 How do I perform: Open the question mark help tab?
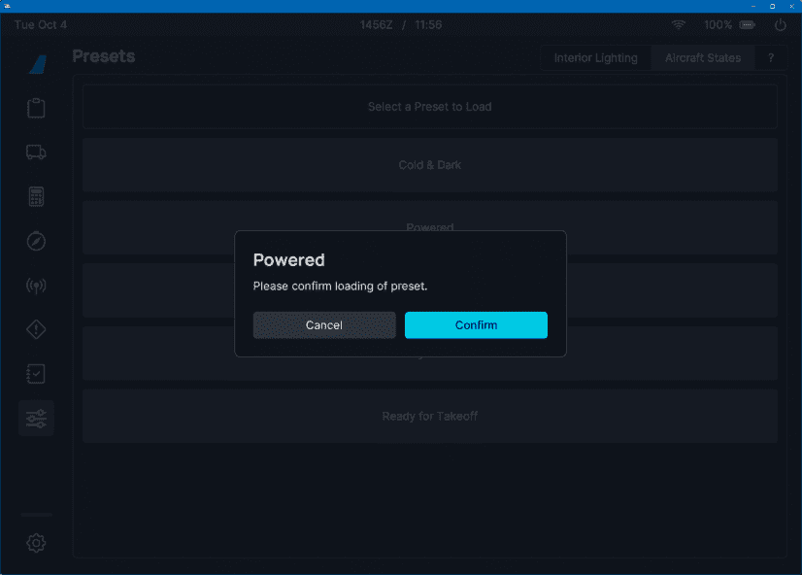(x=771, y=58)
